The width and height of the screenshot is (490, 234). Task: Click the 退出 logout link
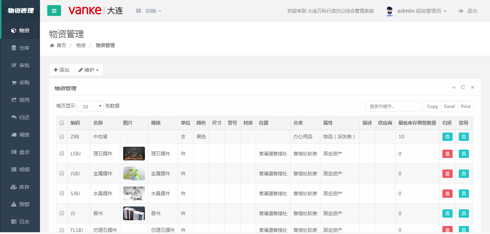468,11
